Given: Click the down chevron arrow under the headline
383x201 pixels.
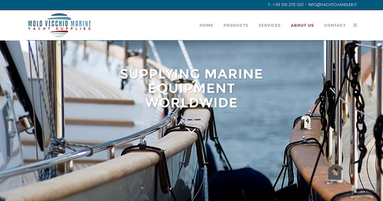Looking at the screenshot, I should tap(191, 131).
